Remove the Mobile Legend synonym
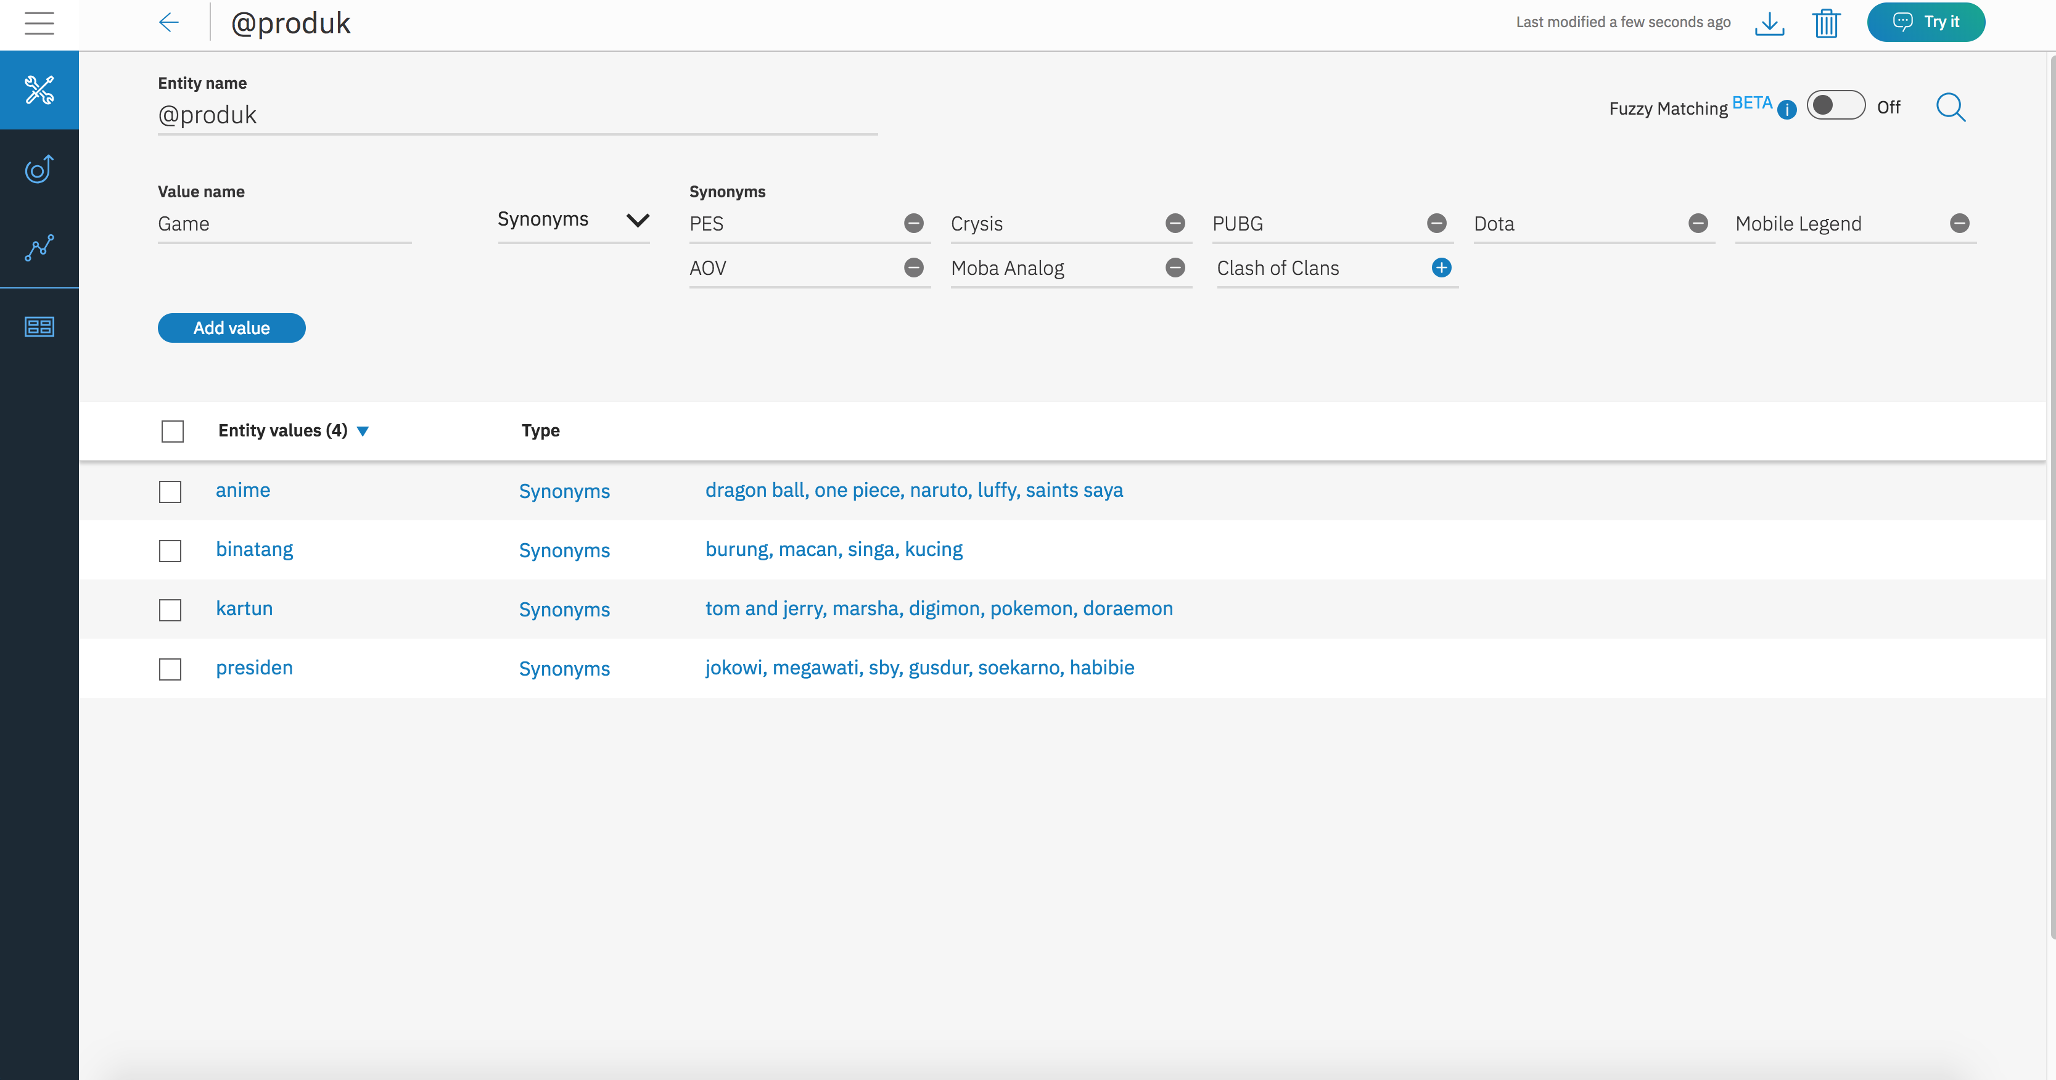This screenshot has height=1080, width=2056. (1959, 223)
